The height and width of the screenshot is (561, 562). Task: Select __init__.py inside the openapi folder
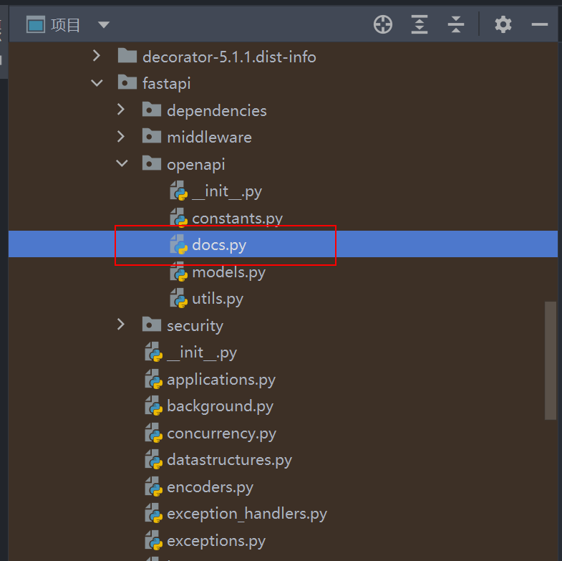click(x=227, y=191)
